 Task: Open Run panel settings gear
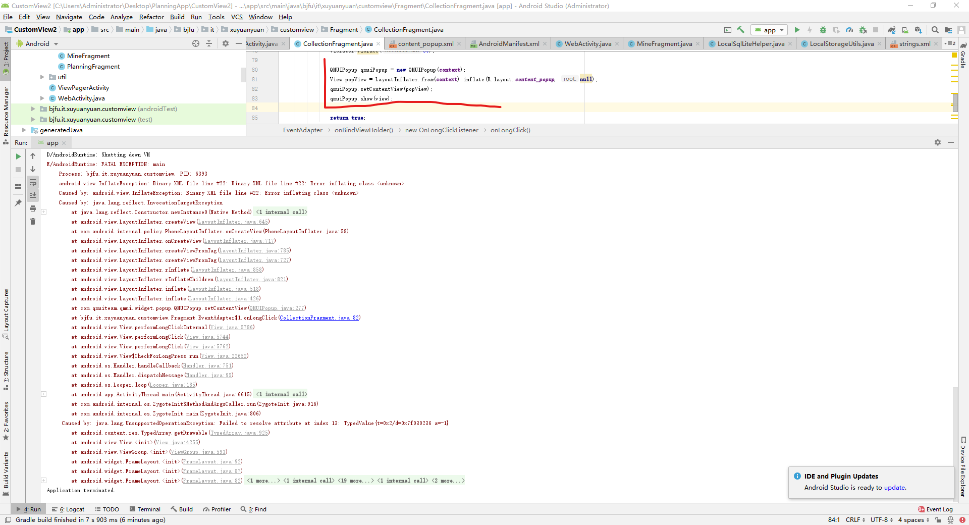(938, 143)
